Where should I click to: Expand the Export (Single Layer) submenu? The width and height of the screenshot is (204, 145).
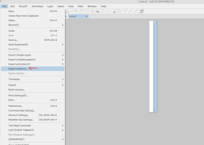point(63,55)
